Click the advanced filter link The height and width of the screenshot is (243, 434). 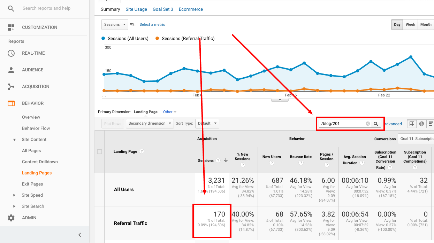pyautogui.click(x=392, y=124)
